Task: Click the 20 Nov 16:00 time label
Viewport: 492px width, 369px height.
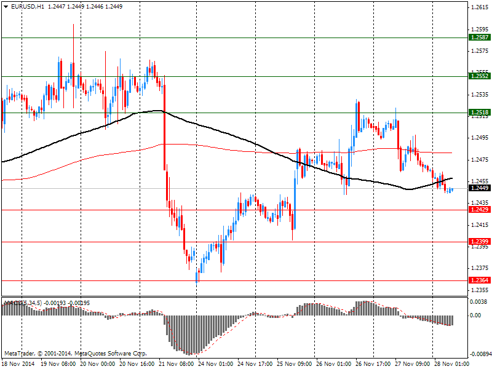Action: tap(137, 364)
